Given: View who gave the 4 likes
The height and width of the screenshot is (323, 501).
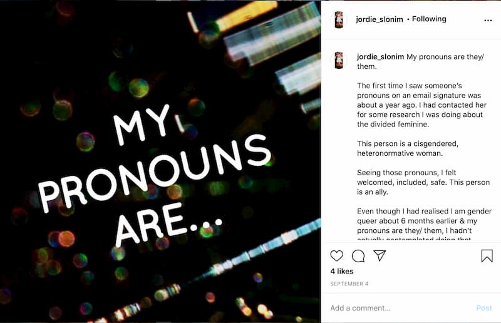Looking at the screenshot, I should click(341, 271).
